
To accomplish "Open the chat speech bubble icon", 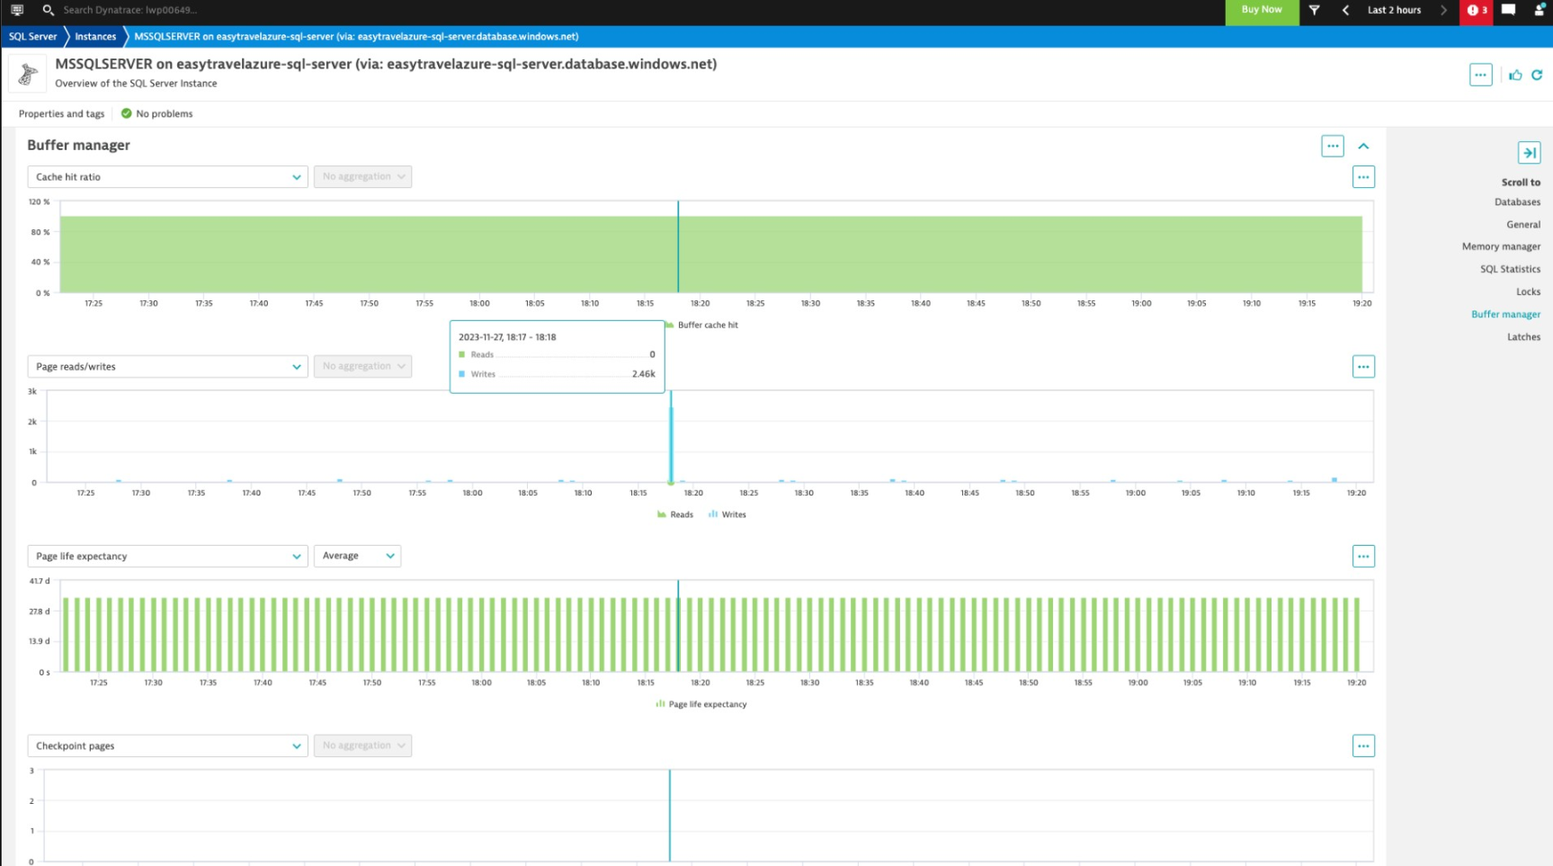I will pyautogui.click(x=1508, y=11).
